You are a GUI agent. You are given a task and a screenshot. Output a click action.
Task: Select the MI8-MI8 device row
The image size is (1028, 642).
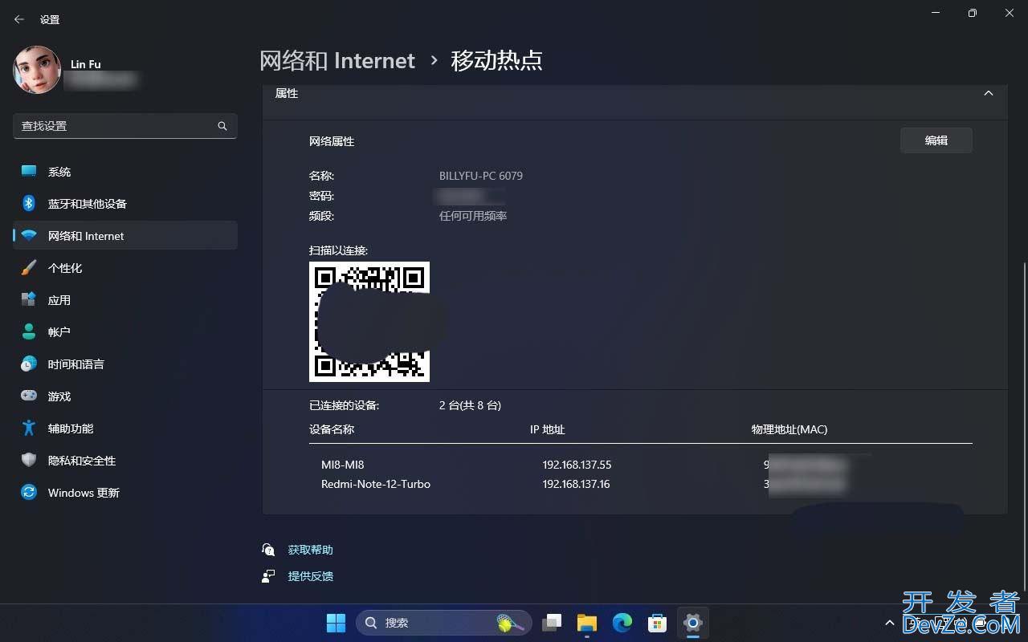pos(641,465)
